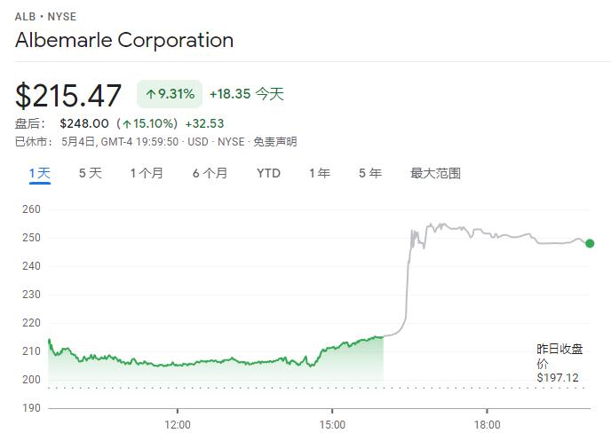Select the 1天 range tab

40,173
